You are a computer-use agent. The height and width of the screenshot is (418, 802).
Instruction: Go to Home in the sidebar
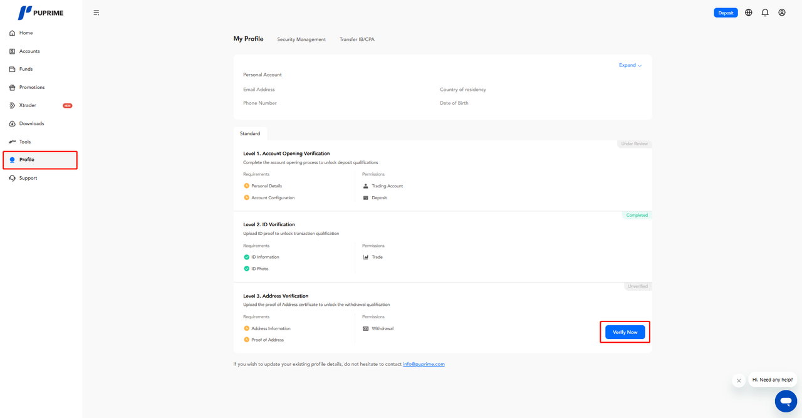click(x=26, y=33)
